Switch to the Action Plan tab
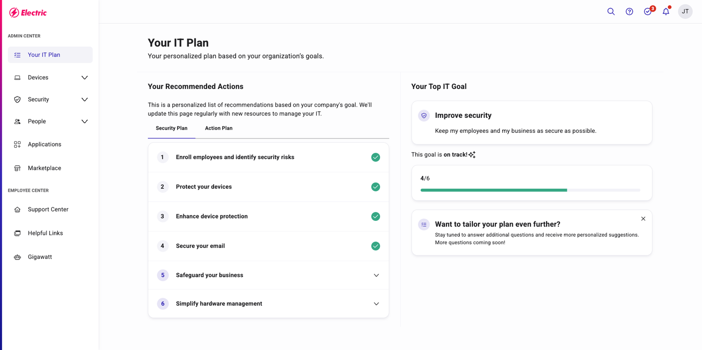The height and width of the screenshot is (350, 702). pos(218,128)
